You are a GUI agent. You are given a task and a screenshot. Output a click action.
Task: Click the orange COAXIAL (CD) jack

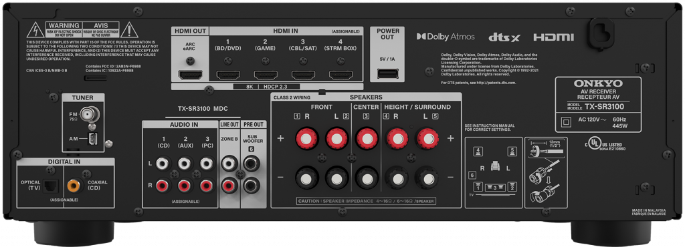click(x=74, y=186)
